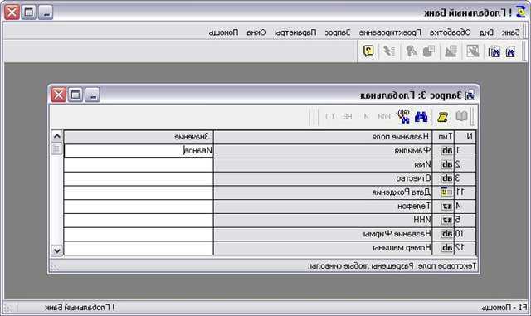
Task: Click Глобальный Банк text in the status bar
Action: 80,308
